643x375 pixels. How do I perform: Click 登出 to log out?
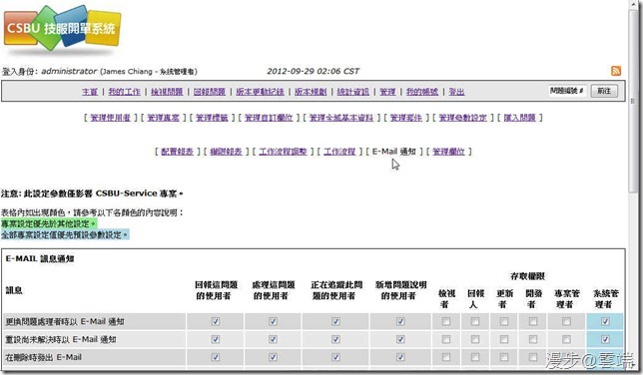[456, 92]
